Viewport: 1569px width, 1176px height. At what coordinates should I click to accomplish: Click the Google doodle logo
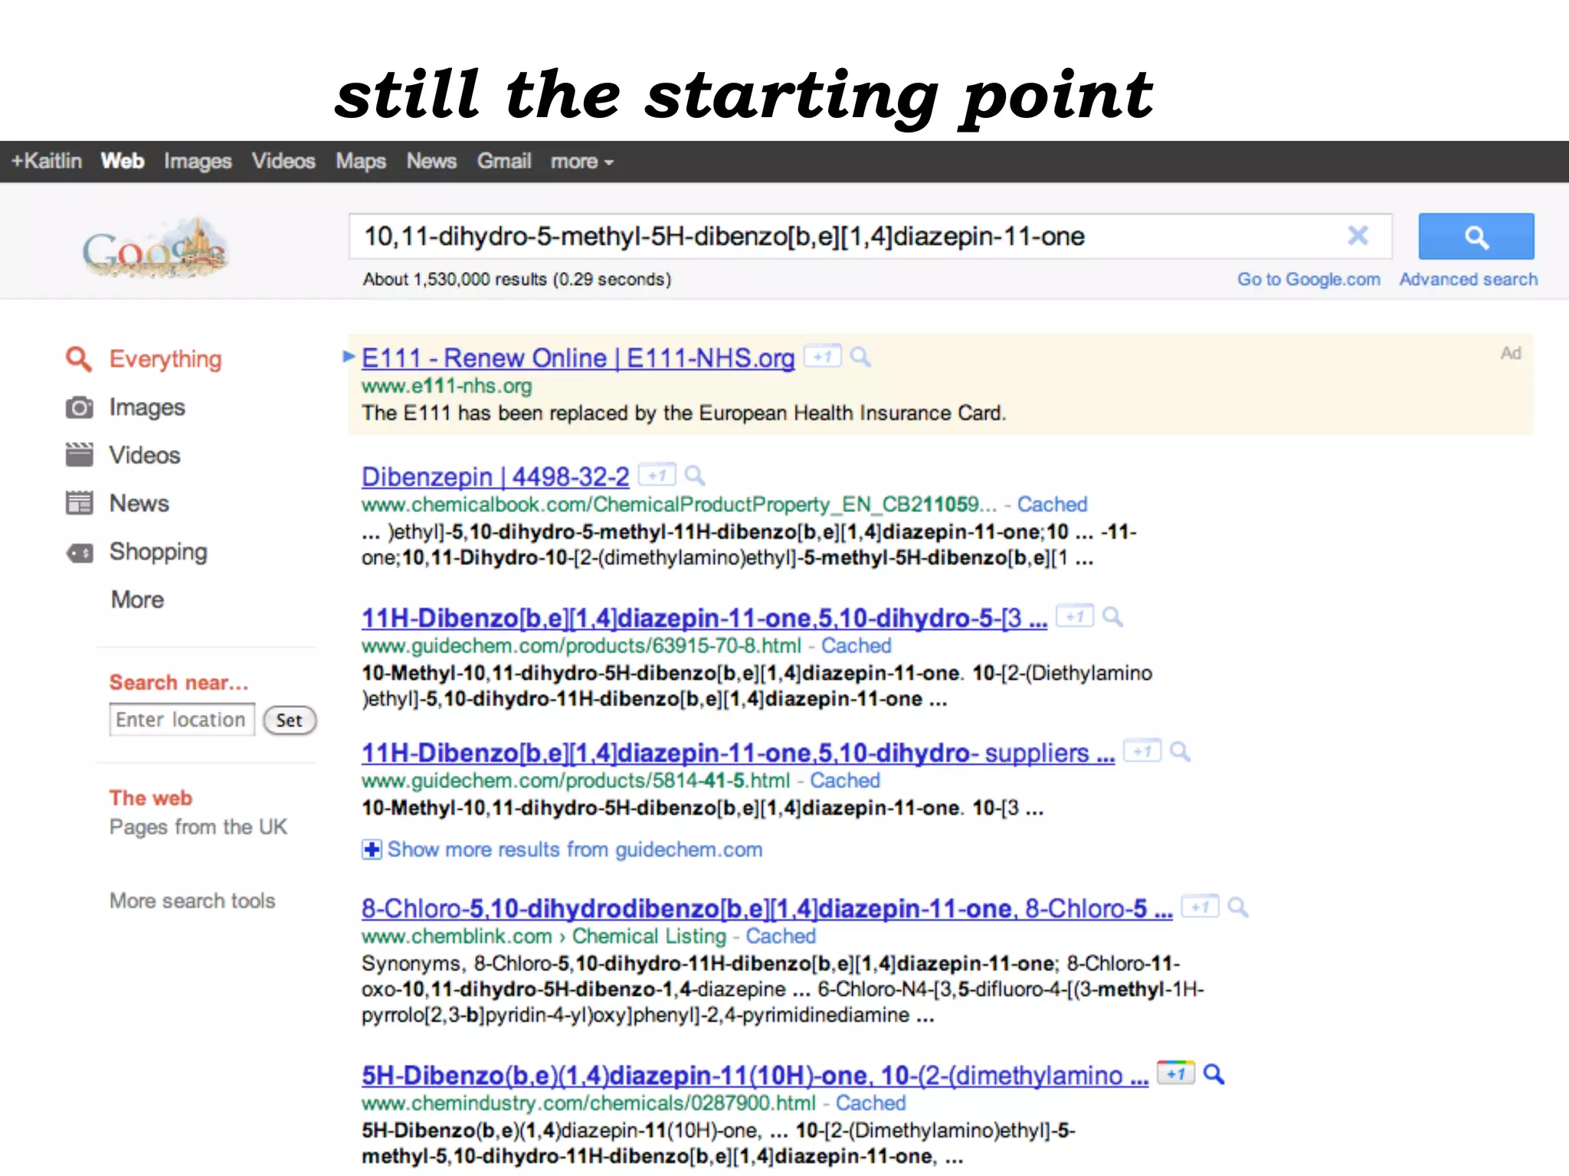click(x=155, y=247)
